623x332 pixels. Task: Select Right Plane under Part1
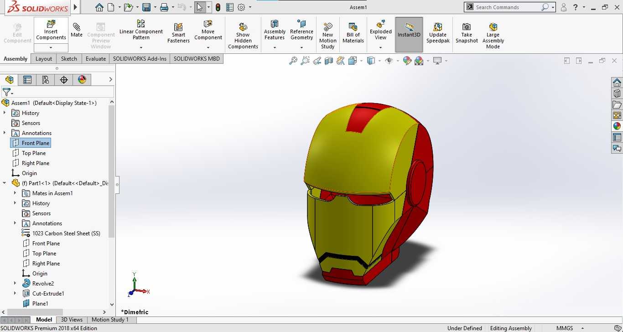pyautogui.click(x=46, y=263)
